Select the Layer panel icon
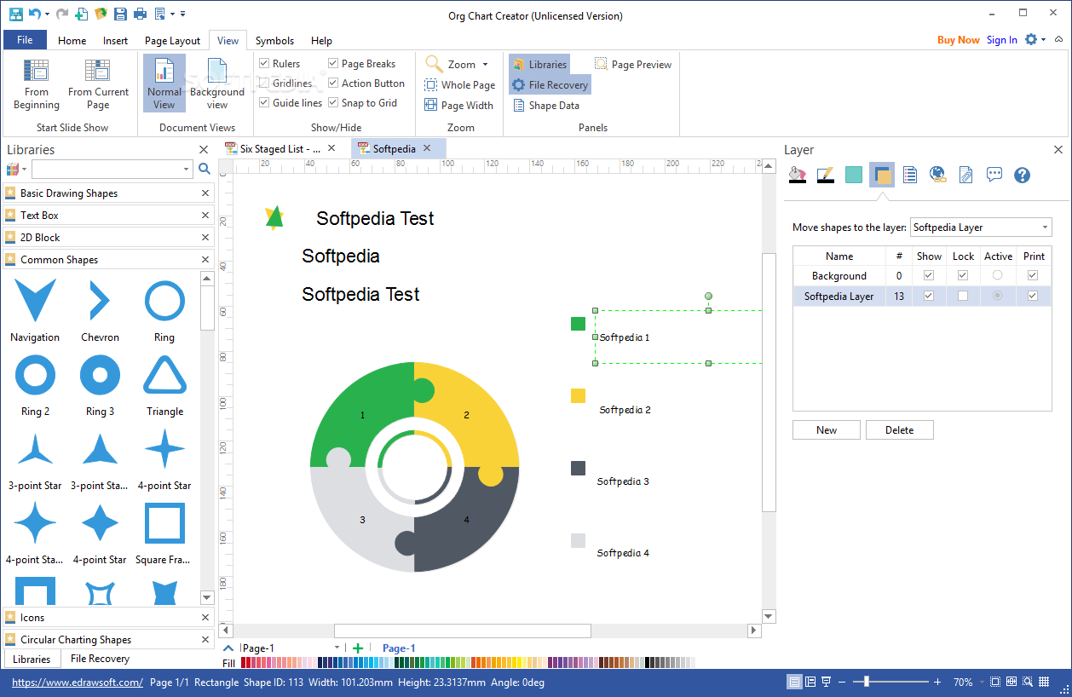 [882, 175]
